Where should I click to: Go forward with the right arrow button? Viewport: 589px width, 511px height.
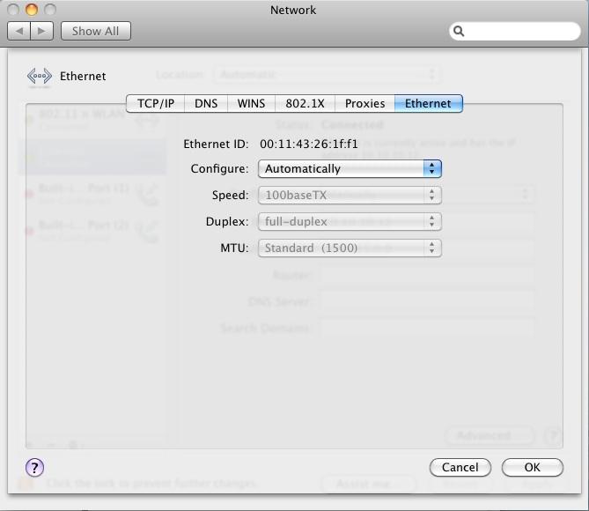click(x=41, y=31)
